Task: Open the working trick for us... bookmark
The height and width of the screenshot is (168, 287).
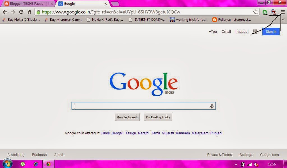Action: click(189, 20)
